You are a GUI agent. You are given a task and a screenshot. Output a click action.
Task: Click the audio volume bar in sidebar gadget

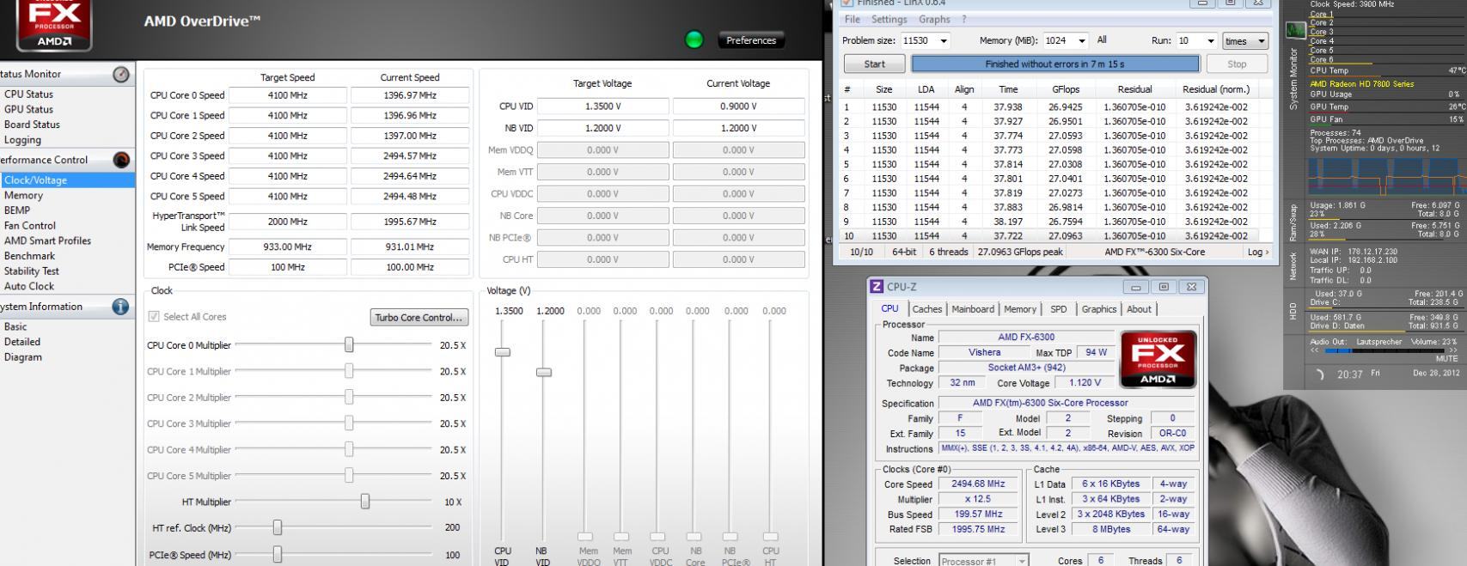pos(1384,350)
